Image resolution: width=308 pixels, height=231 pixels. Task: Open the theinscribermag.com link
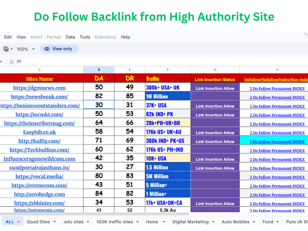pos(39,123)
